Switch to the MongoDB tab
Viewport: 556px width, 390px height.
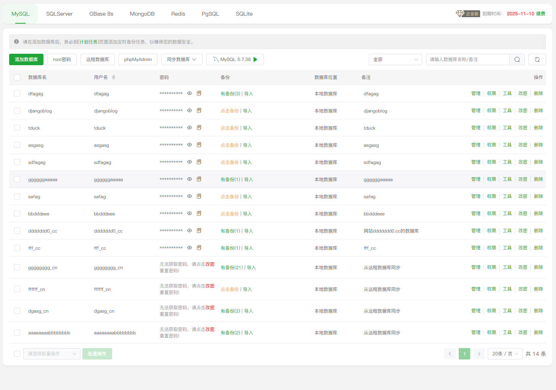[142, 14]
